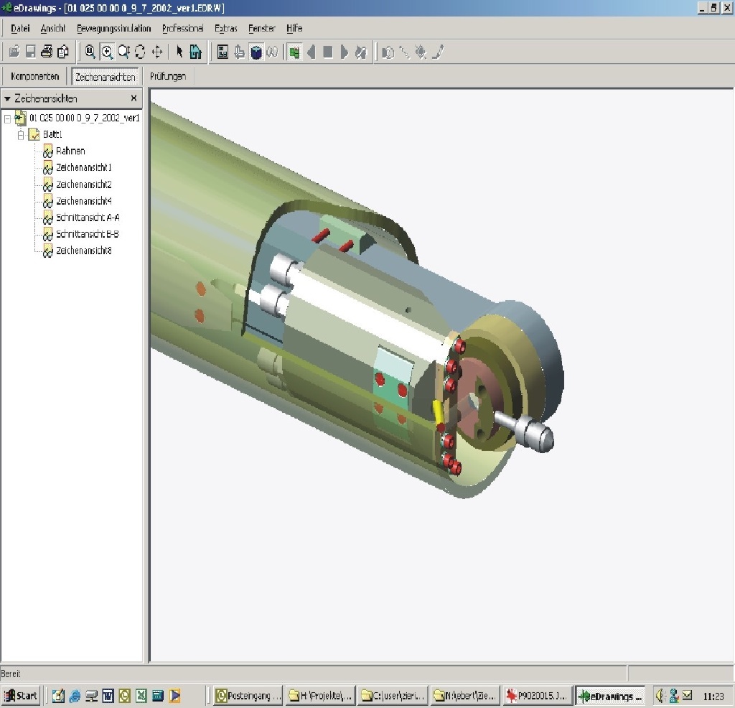Click the Play animation forward button

(x=345, y=52)
